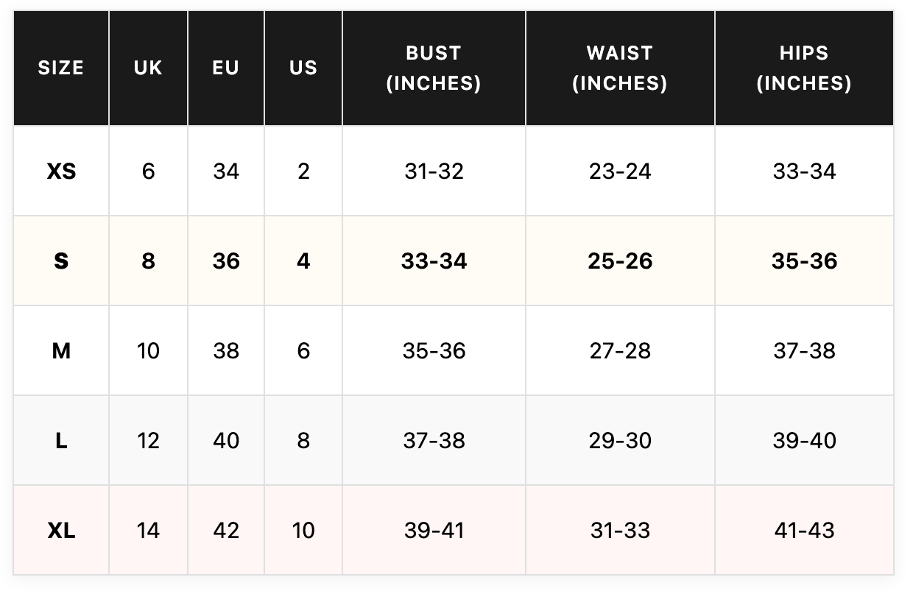Click the WAIST (INCHES) header cell
This screenshot has height=605, width=913.
pyautogui.click(x=620, y=68)
